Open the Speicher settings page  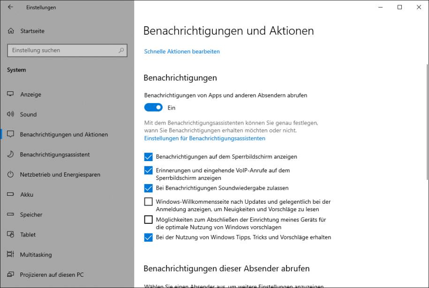tap(31, 214)
